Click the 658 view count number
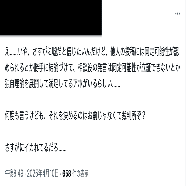This screenshot has height=186, width=186. [67, 173]
